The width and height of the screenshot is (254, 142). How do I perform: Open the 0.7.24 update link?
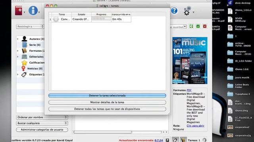[159, 140]
